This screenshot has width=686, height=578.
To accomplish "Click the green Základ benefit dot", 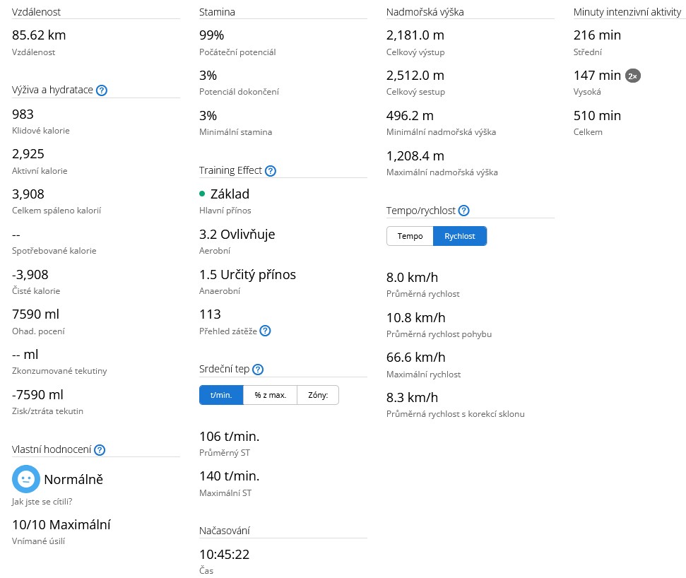I will pyautogui.click(x=203, y=194).
